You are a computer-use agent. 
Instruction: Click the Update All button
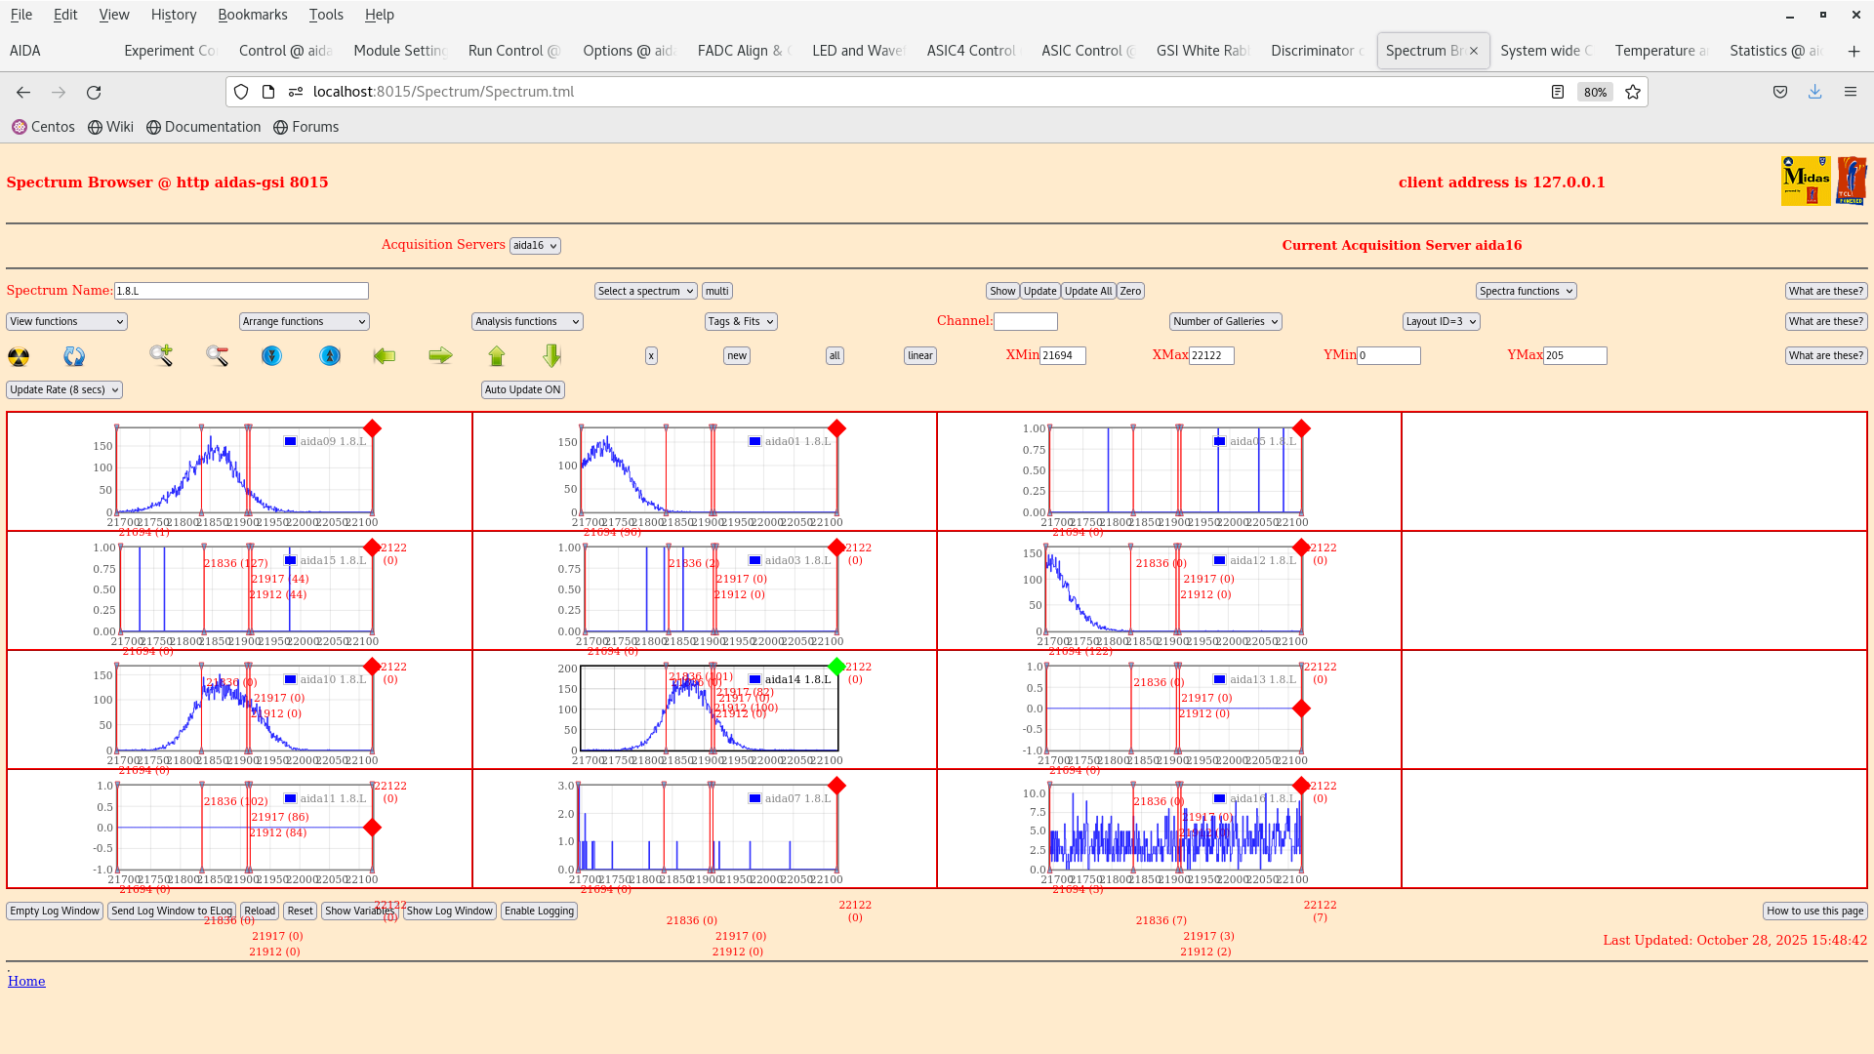(1087, 291)
